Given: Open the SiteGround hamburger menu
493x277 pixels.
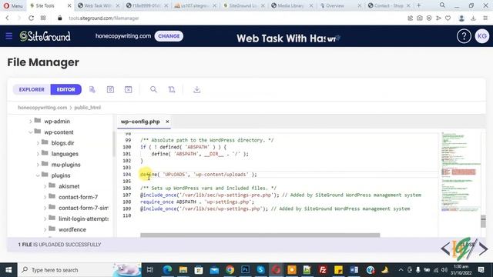Looking at the screenshot, I should tap(8, 36).
